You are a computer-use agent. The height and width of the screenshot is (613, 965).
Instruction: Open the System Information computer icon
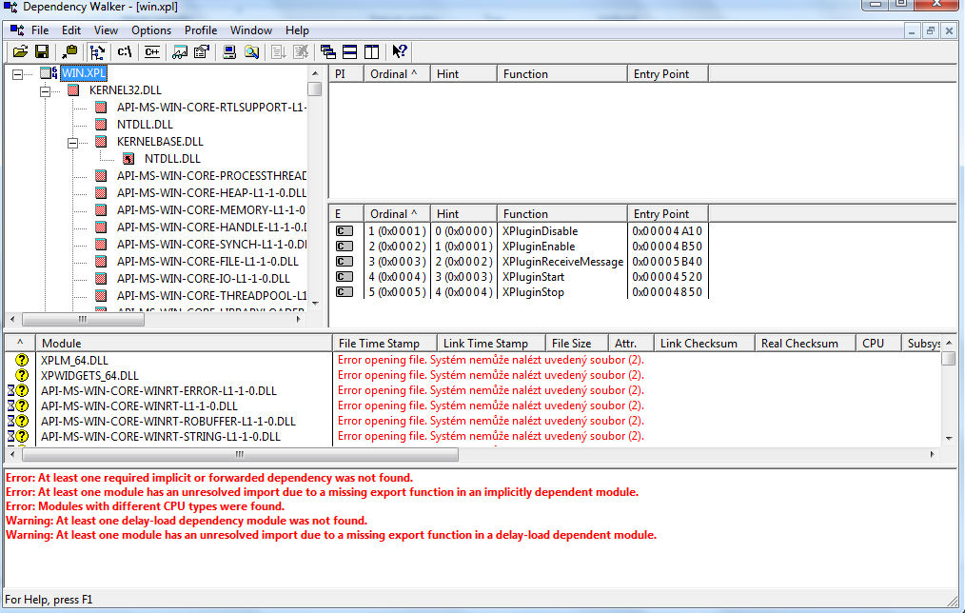tap(229, 51)
